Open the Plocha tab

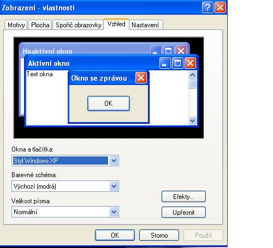pos(40,25)
